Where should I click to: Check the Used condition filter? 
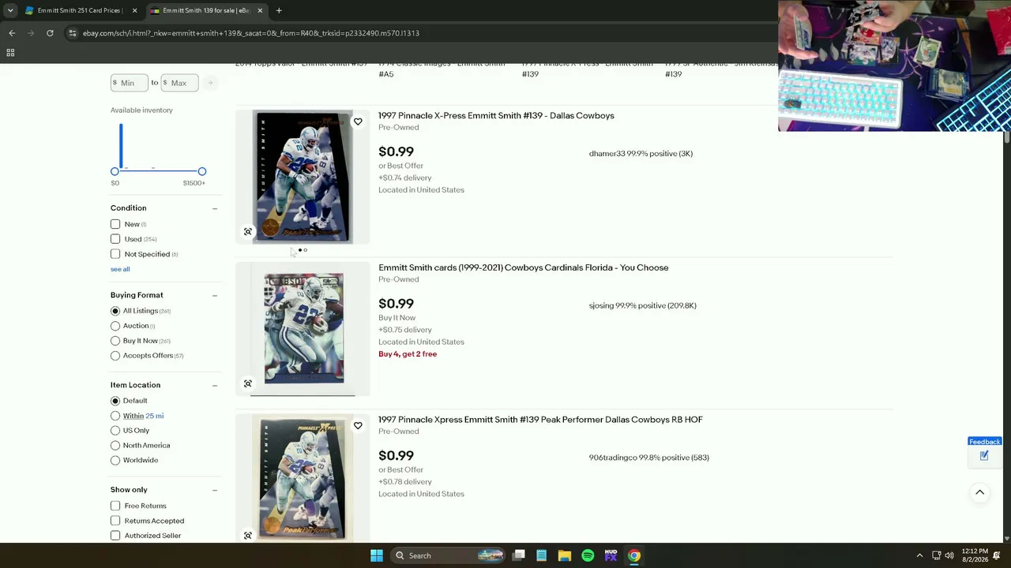pos(115,239)
